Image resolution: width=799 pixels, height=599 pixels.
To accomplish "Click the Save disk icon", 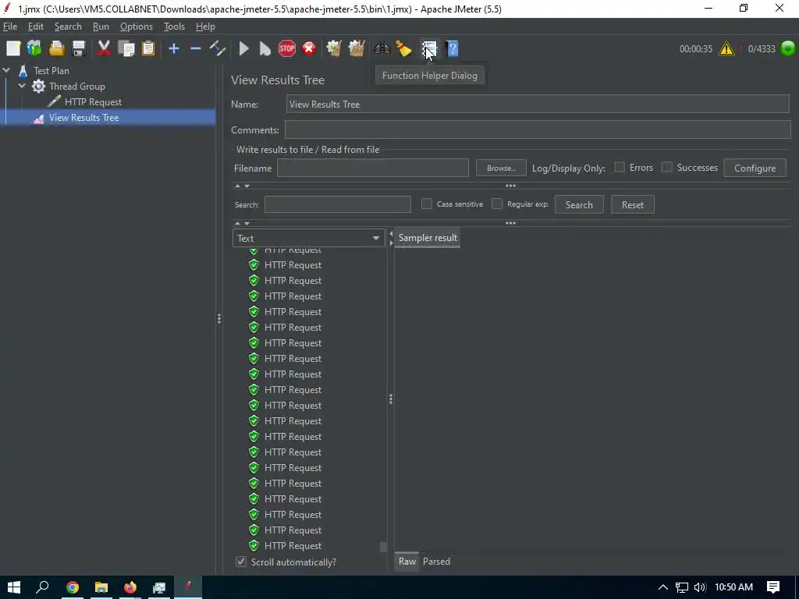I will click(x=79, y=48).
